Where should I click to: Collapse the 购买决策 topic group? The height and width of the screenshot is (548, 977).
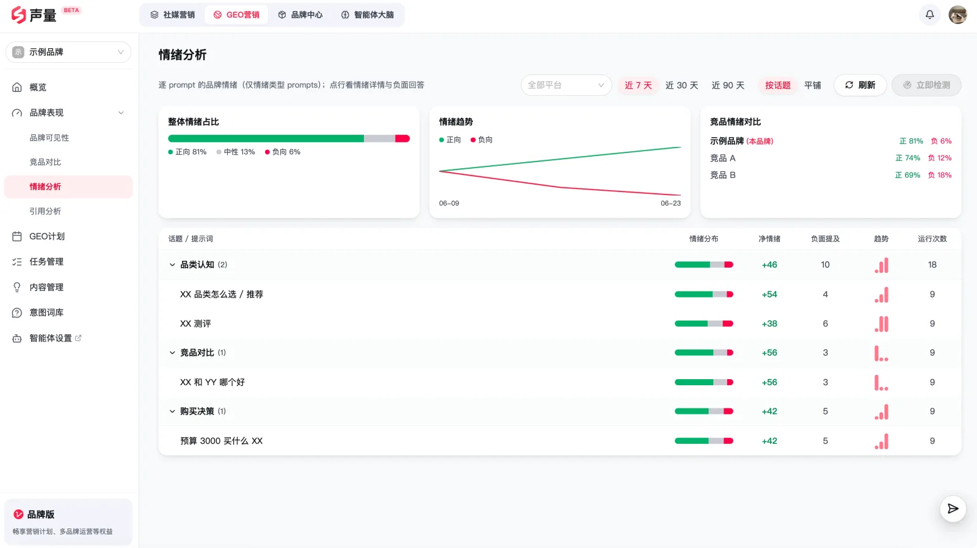point(172,411)
